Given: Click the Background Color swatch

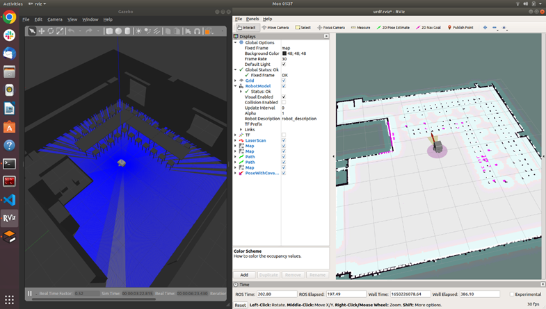Looking at the screenshot, I should click(x=284, y=53).
